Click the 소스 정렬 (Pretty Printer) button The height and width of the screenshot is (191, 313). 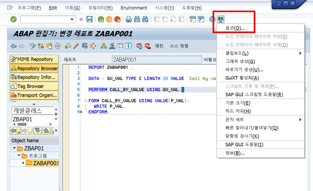pyautogui.click(x=179, y=46)
